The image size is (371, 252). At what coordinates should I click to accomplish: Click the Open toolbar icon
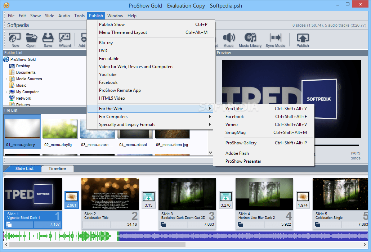tap(31, 40)
